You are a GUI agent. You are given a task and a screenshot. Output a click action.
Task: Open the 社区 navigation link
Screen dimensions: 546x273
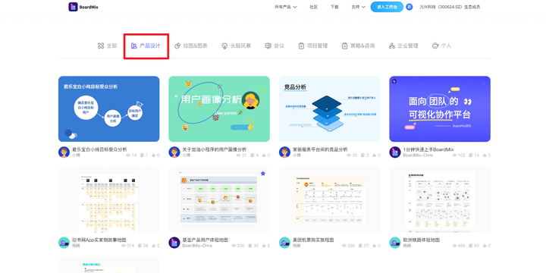click(314, 7)
